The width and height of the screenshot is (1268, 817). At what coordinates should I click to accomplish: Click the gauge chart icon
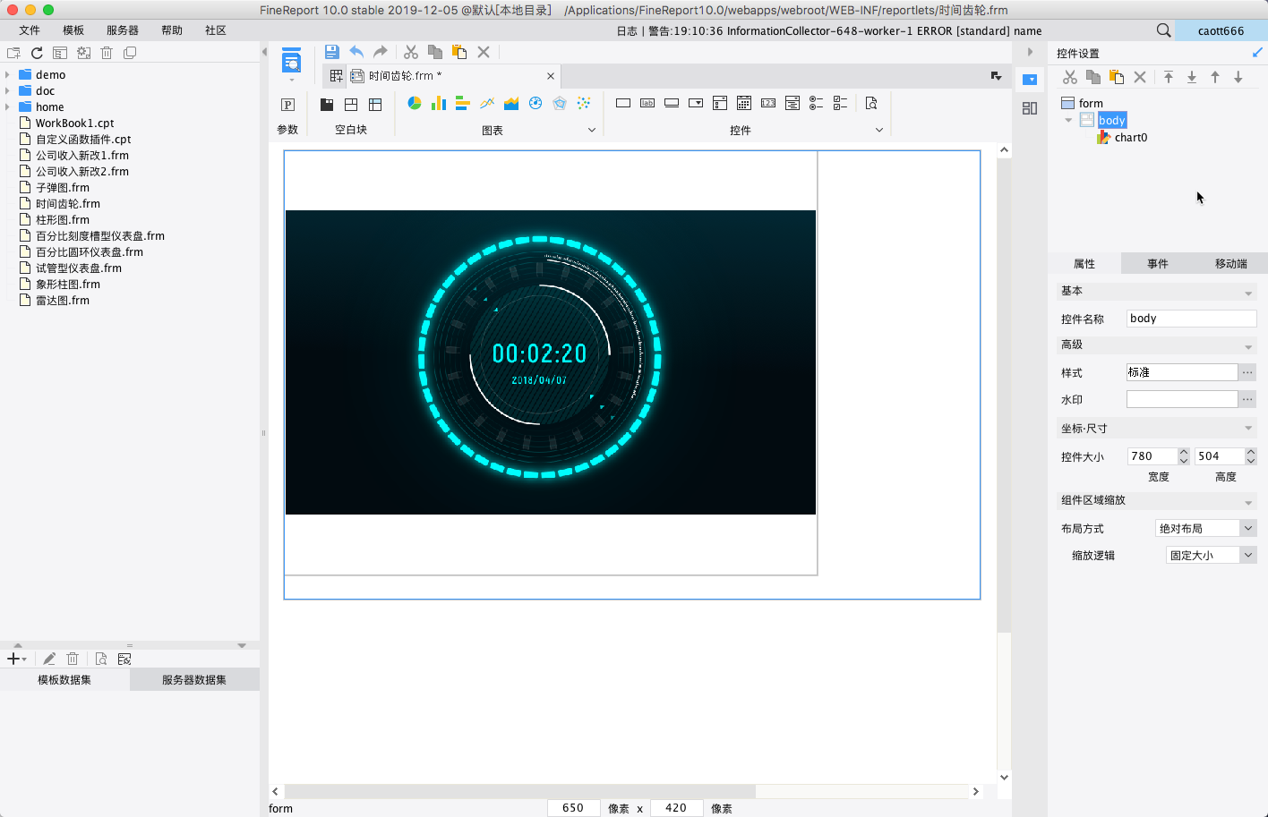[x=535, y=104]
